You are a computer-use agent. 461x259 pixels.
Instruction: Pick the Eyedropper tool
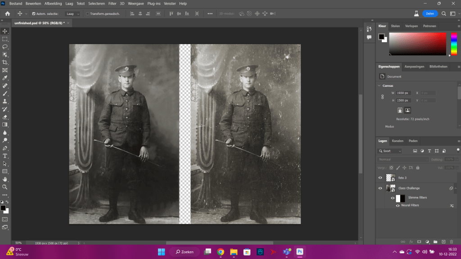[x=5, y=78]
